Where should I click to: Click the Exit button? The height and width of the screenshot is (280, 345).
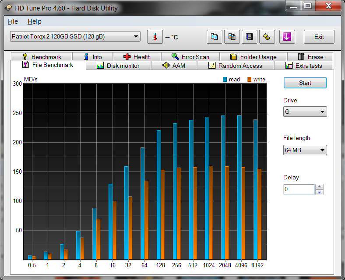pyautogui.click(x=319, y=37)
